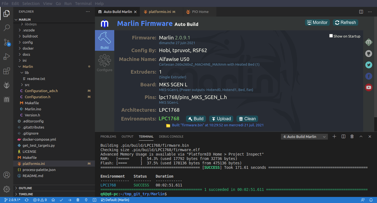Click PlatformIO Upload arrow in status bar
The height and width of the screenshot is (203, 377).
click(x=70, y=200)
